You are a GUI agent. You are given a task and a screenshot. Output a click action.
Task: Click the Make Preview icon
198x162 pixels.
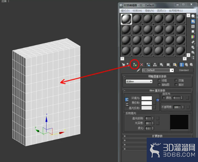click(x=193, y=42)
